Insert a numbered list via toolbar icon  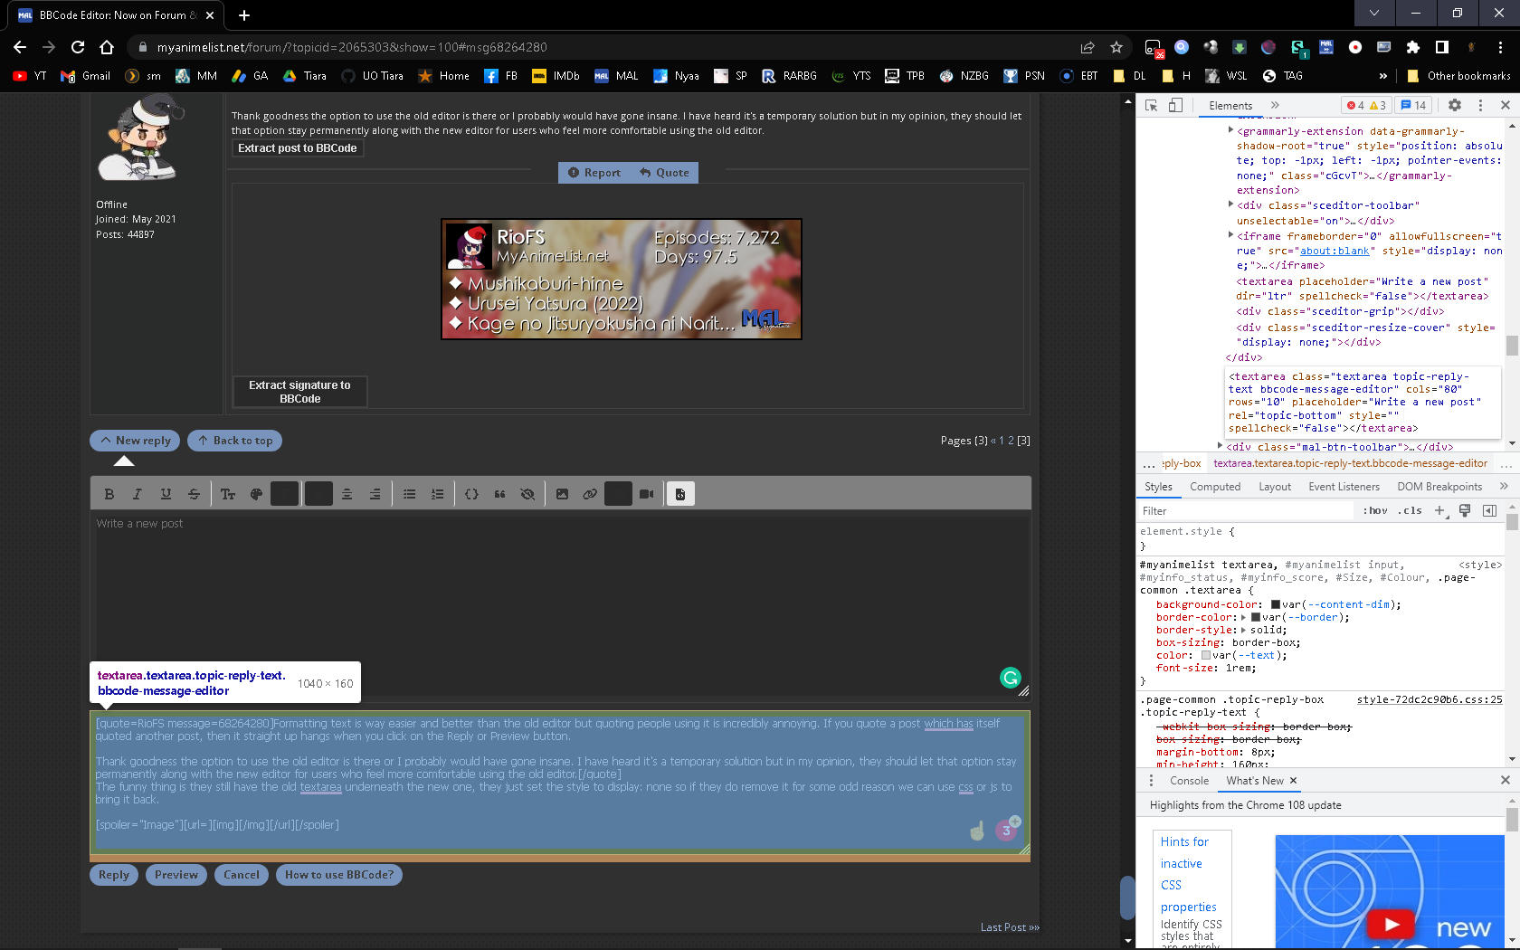pyautogui.click(x=438, y=493)
